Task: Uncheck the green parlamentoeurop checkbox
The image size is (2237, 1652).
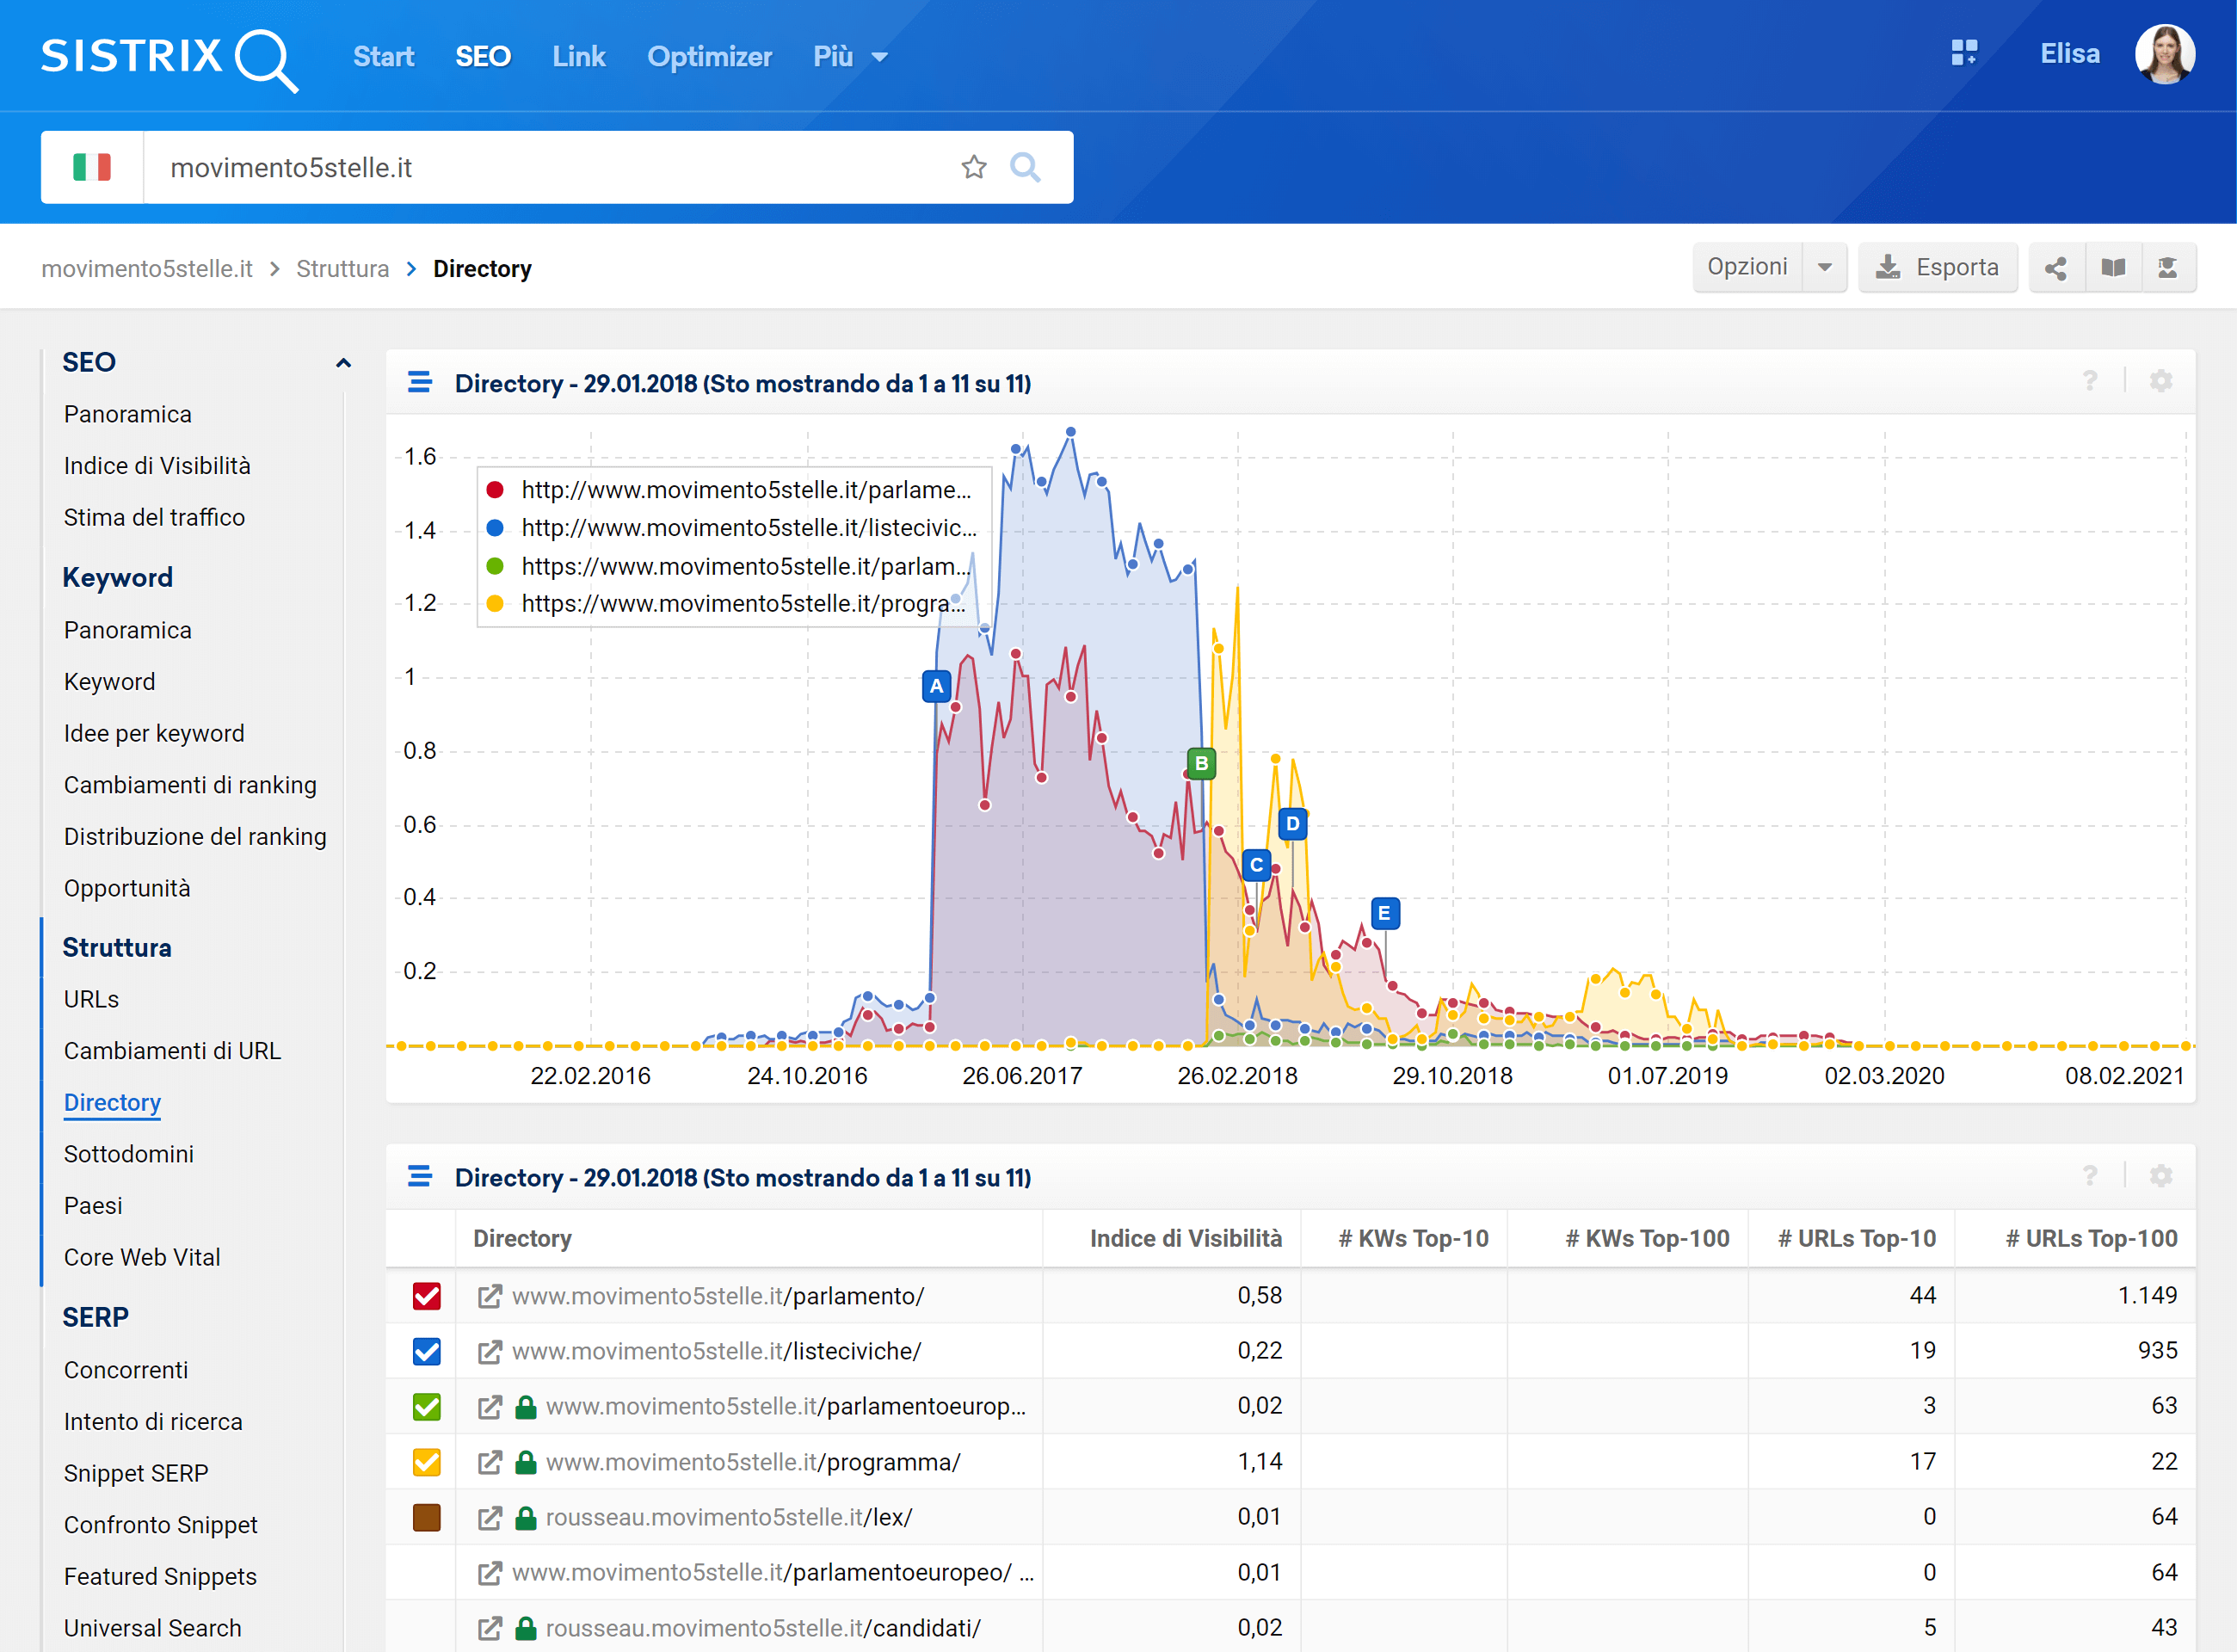Action: (x=427, y=1407)
